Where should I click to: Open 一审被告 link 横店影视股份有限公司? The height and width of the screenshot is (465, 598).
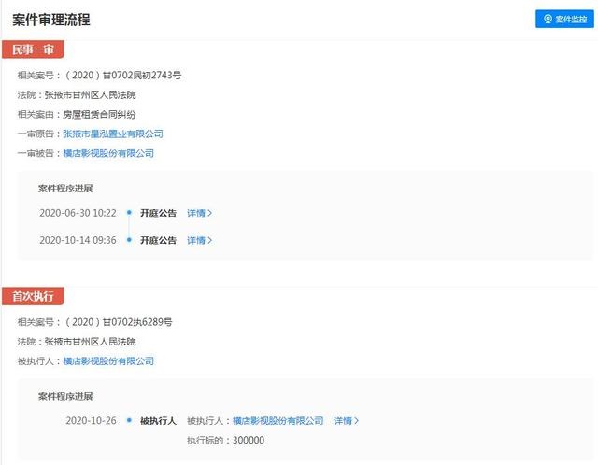click(x=108, y=153)
